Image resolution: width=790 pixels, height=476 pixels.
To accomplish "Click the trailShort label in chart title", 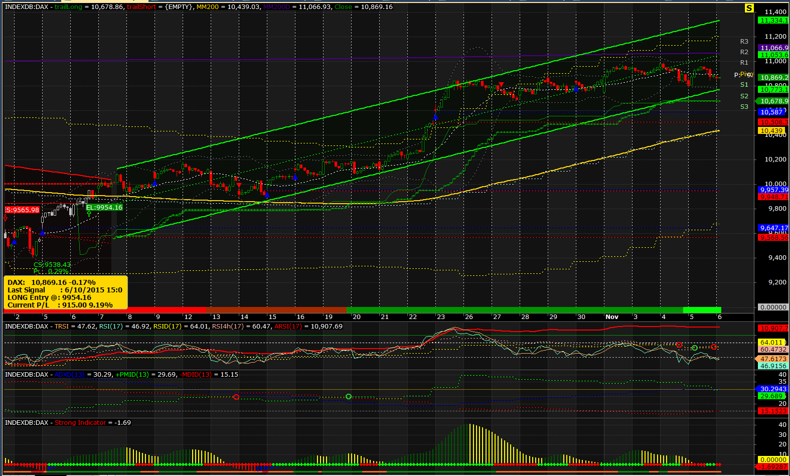I will coord(141,7).
